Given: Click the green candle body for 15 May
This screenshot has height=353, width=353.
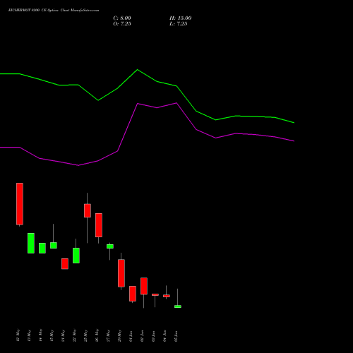Looking at the screenshot, I should [x=54, y=245].
